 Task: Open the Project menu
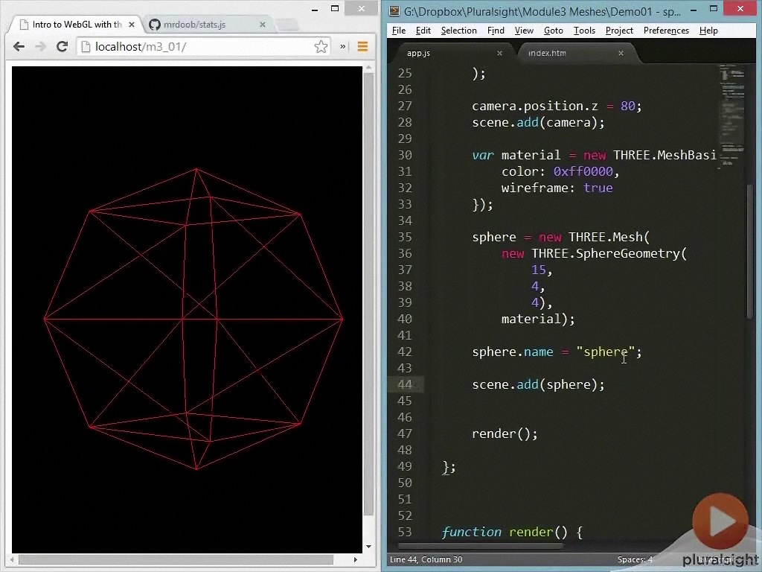click(x=619, y=31)
